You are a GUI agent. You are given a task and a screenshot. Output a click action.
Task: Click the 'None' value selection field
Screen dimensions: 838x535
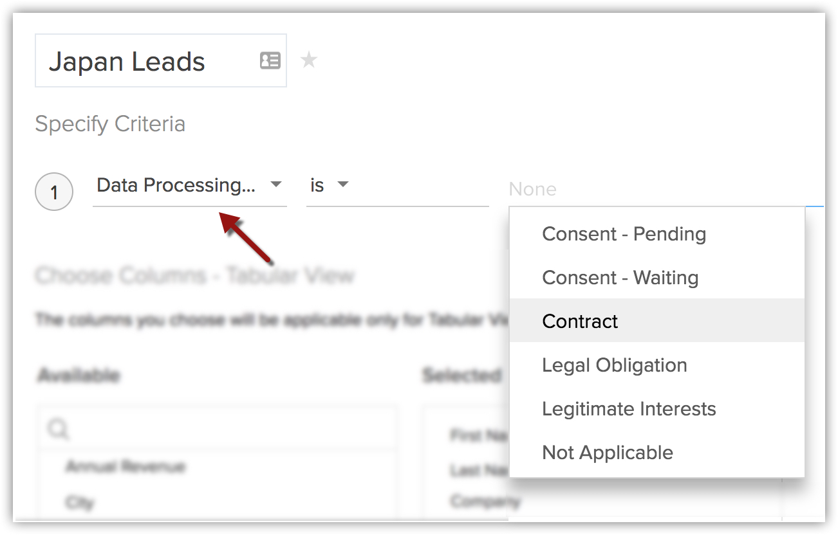(656, 189)
